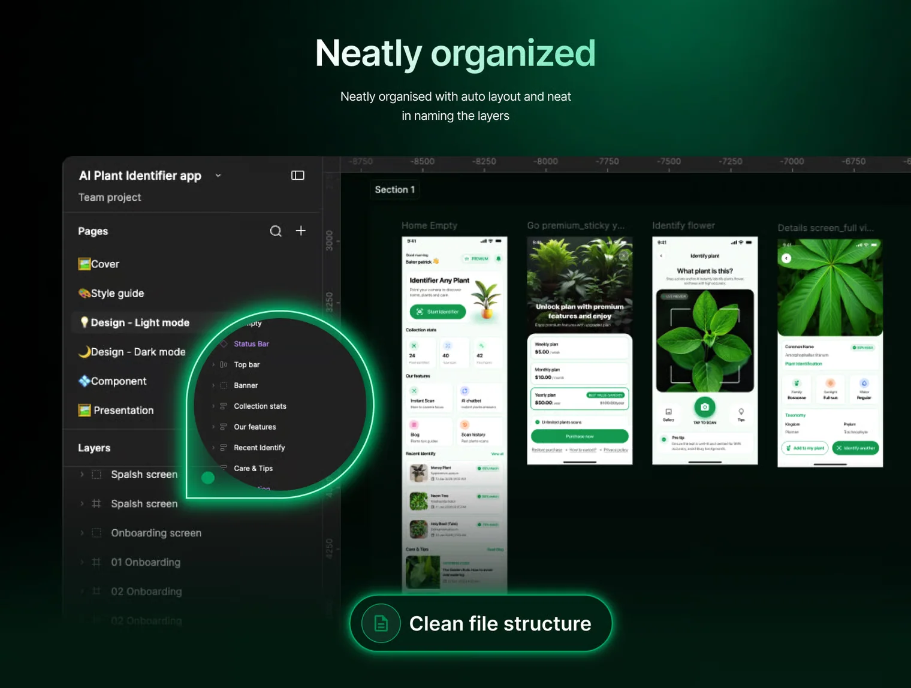This screenshot has height=688, width=911.
Task: Click the back arrow on Details screen
Action: (786, 258)
